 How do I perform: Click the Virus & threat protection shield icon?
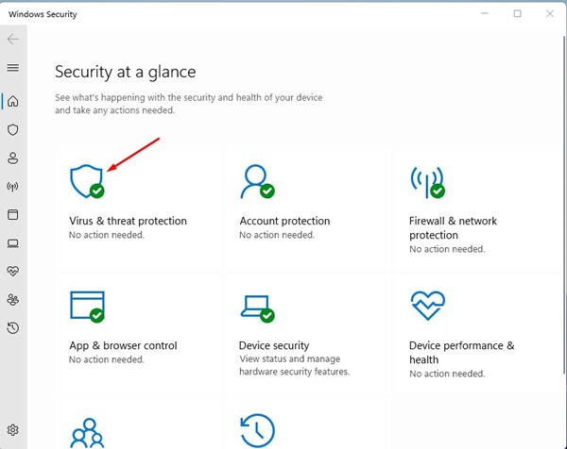(85, 179)
